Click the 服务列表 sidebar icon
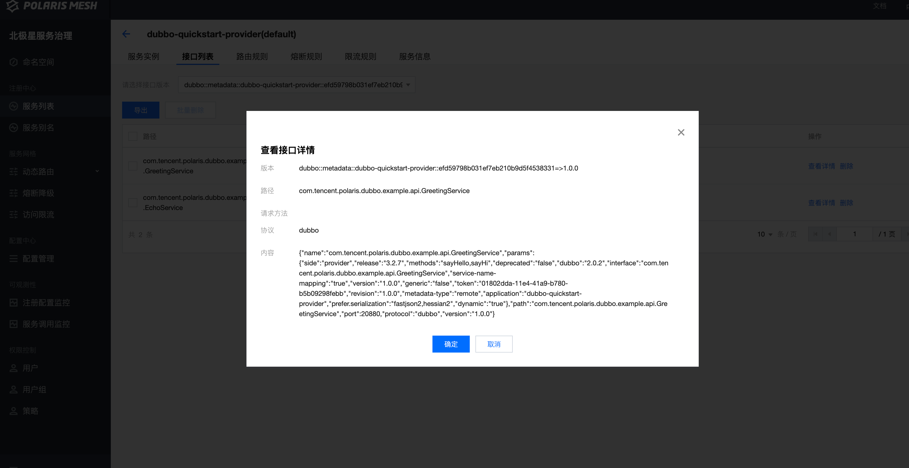This screenshot has width=909, height=468. [13, 106]
